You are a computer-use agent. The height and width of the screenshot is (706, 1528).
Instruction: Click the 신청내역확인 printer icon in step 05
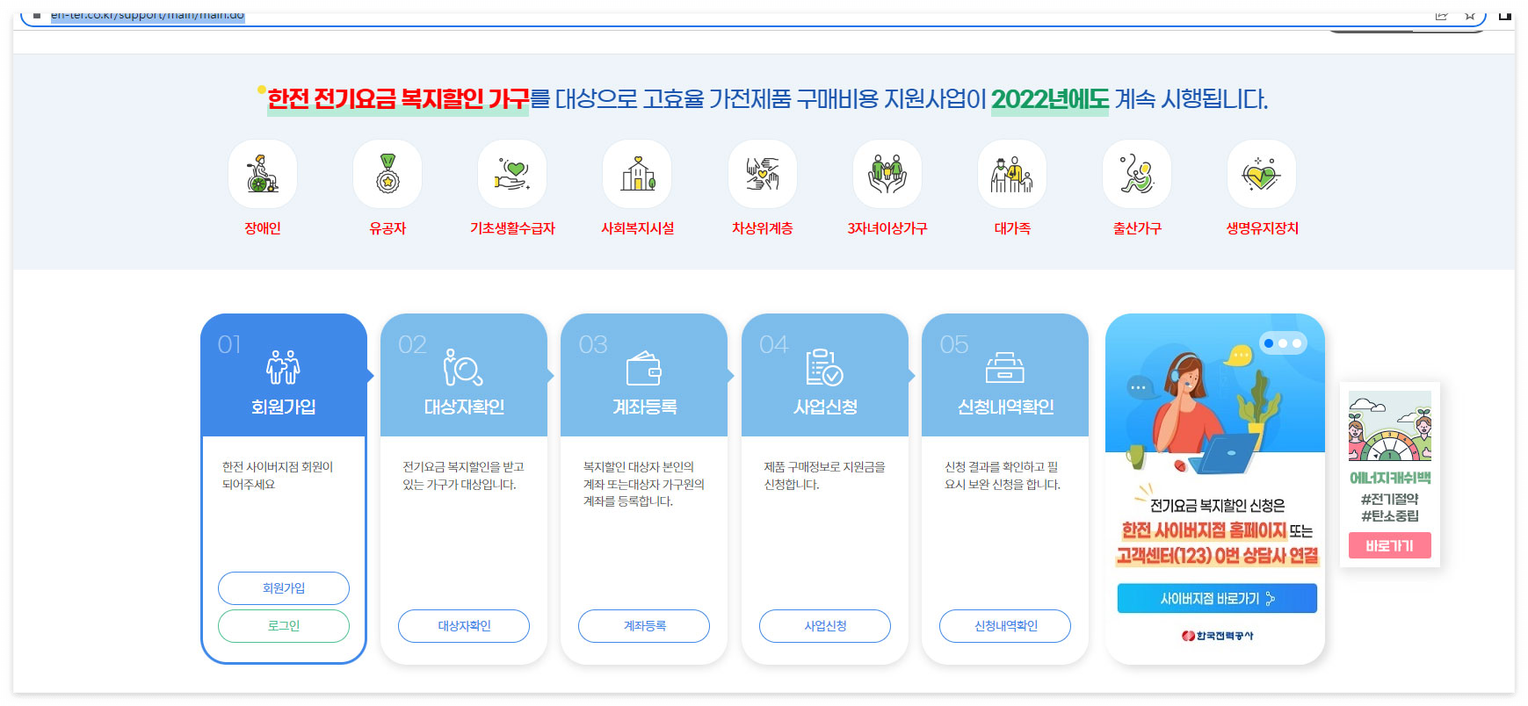click(x=1004, y=367)
